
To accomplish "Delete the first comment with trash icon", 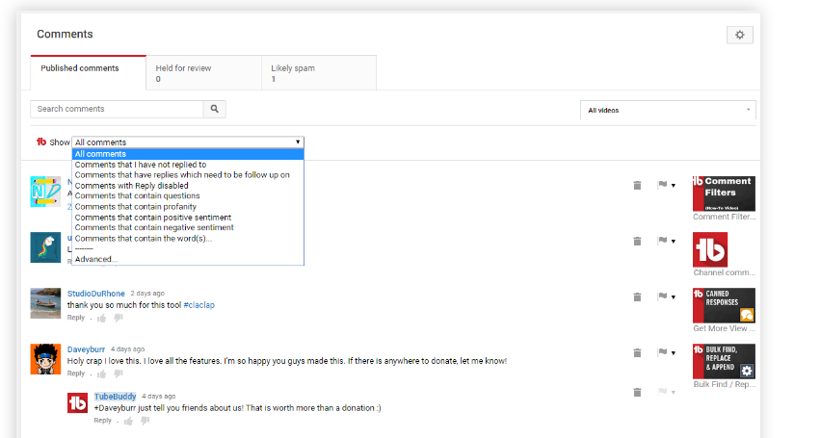I will [x=637, y=185].
